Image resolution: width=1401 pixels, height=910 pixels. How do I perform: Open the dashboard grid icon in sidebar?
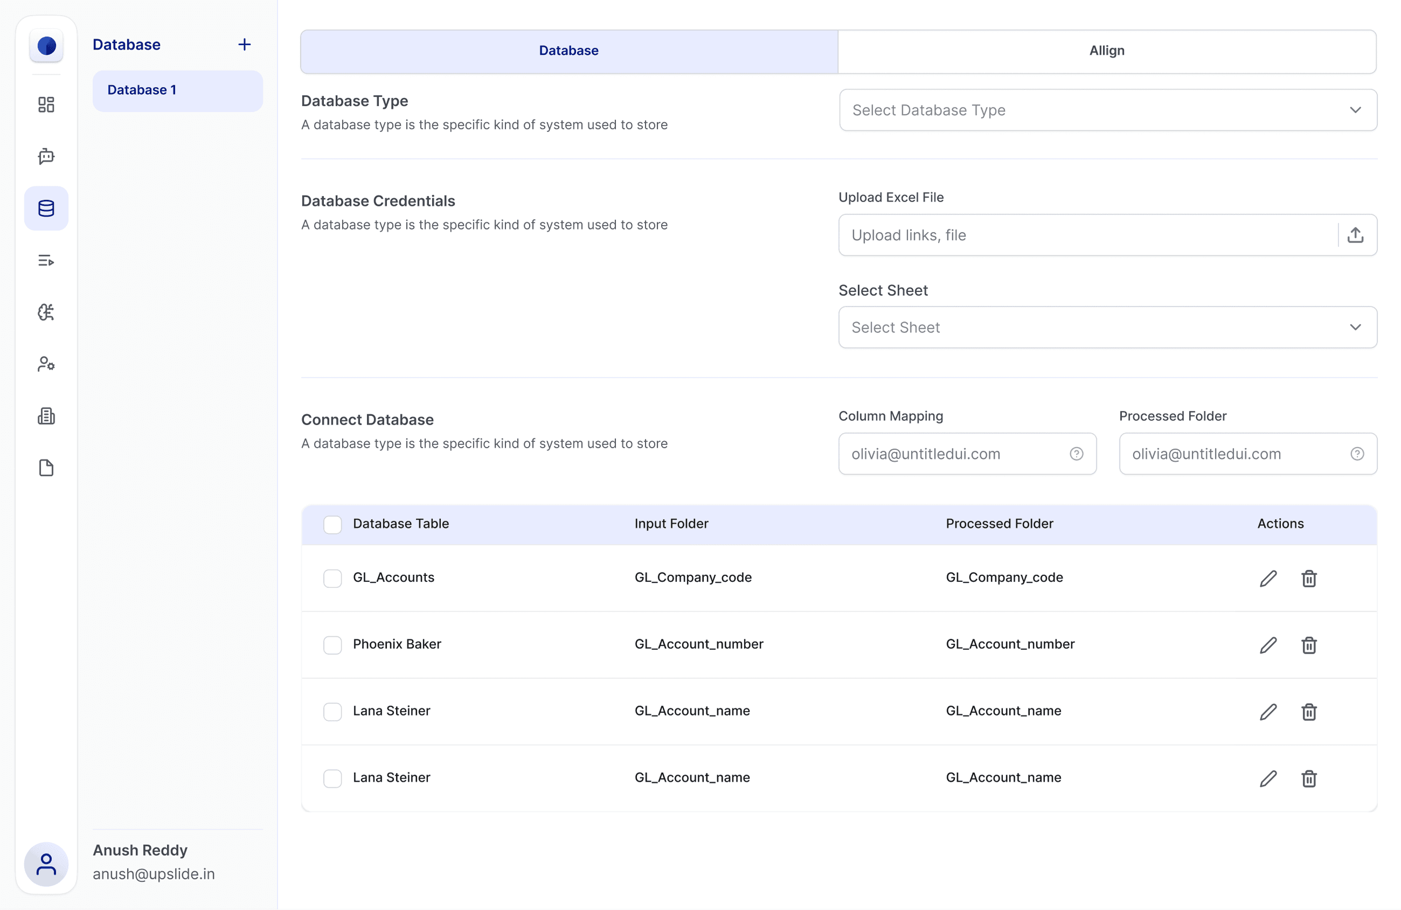pyautogui.click(x=46, y=105)
